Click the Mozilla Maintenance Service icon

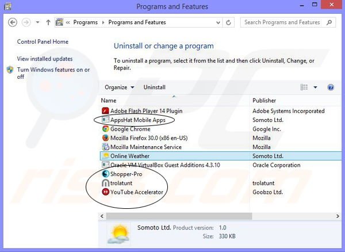[106, 147]
